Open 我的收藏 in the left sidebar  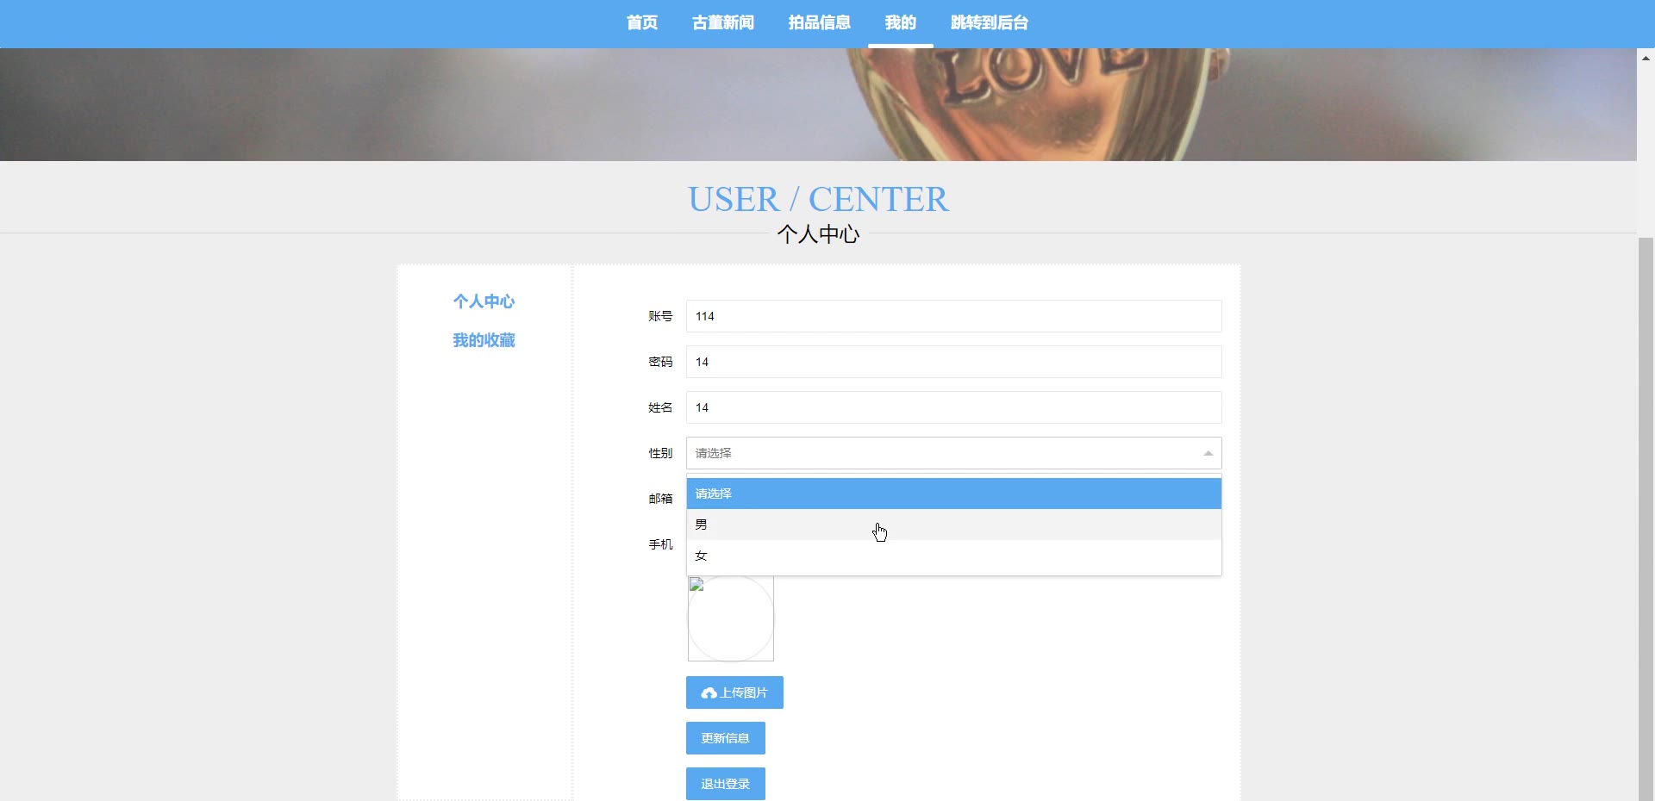pyautogui.click(x=484, y=340)
